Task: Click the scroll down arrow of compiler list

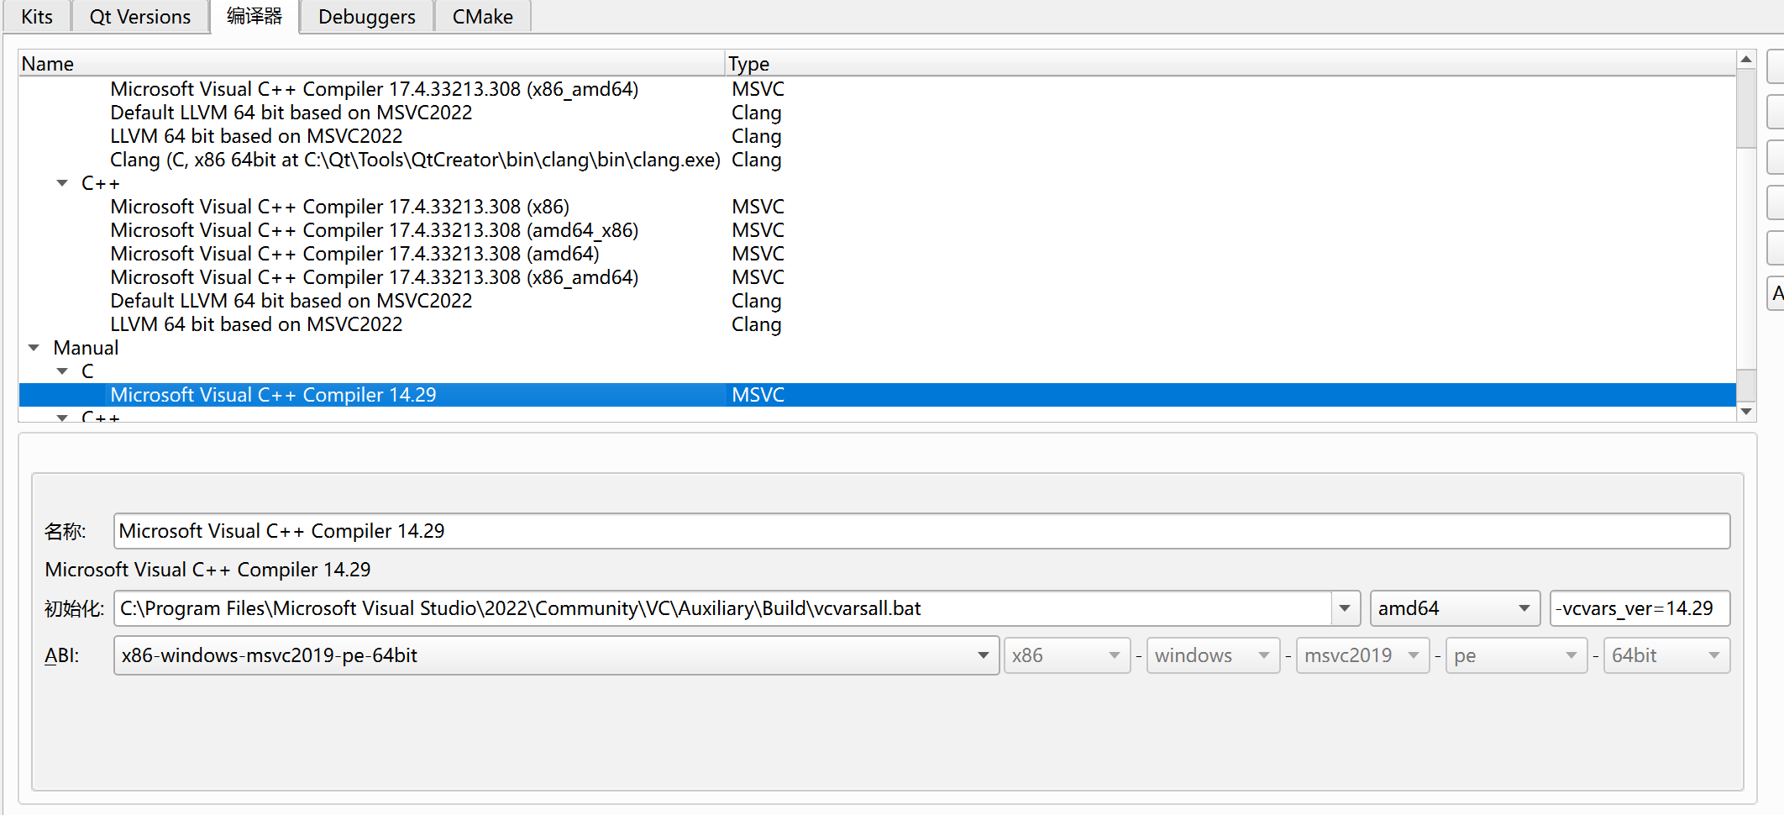Action: (1746, 412)
